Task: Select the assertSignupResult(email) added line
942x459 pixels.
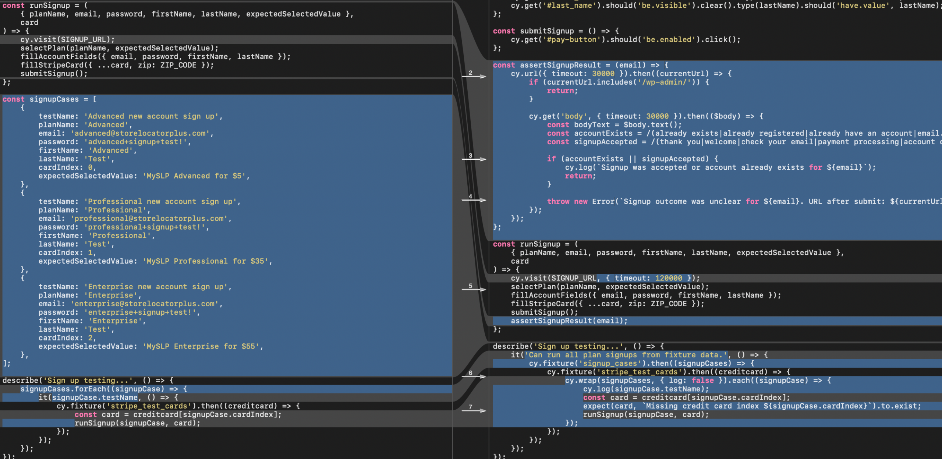Action: tap(569, 321)
